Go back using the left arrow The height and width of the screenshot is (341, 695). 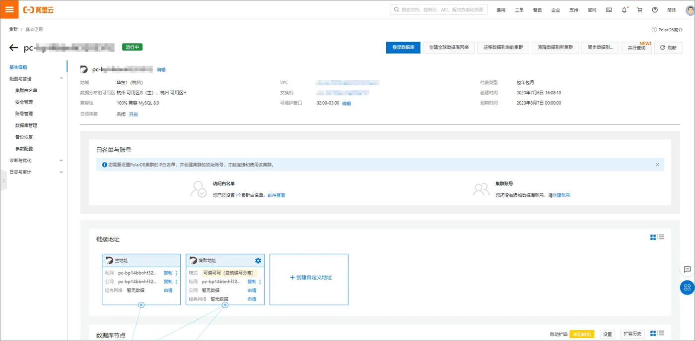point(14,48)
